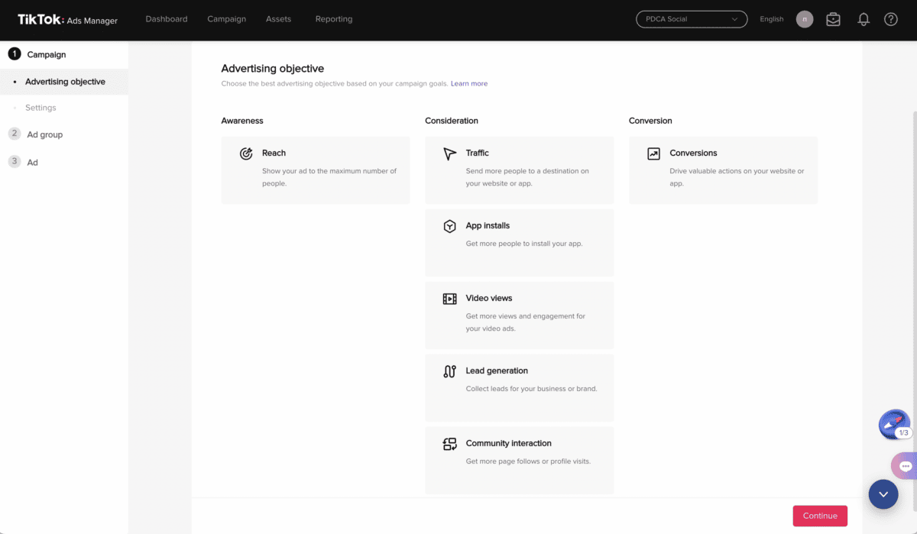This screenshot has width=917, height=534.
Task: Open the notifications bell
Action: pyautogui.click(x=864, y=20)
